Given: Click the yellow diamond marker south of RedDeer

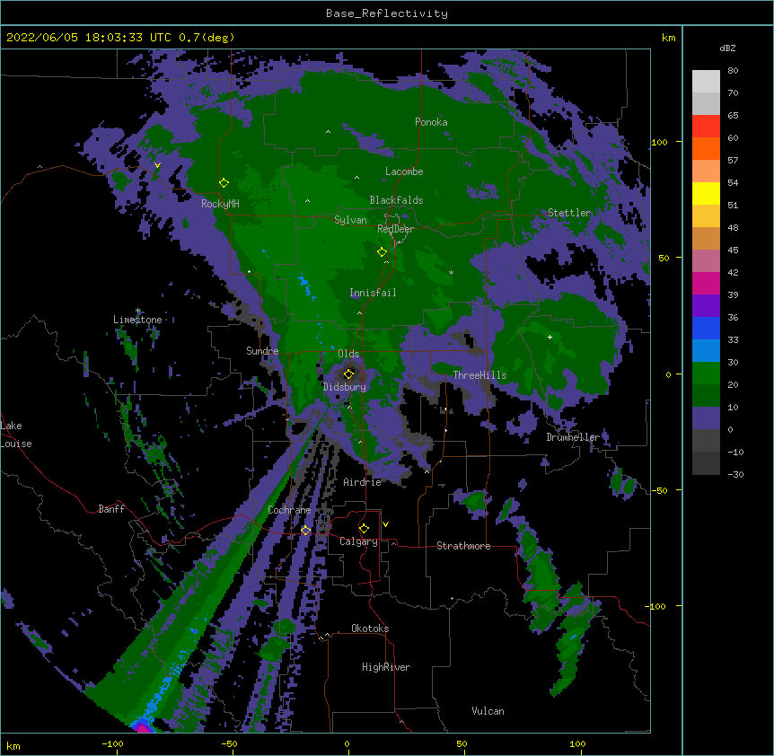Looking at the screenshot, I should tap(382, 252).
